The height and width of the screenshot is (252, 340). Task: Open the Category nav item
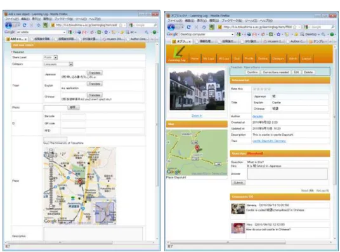click(x=278, y=58)
